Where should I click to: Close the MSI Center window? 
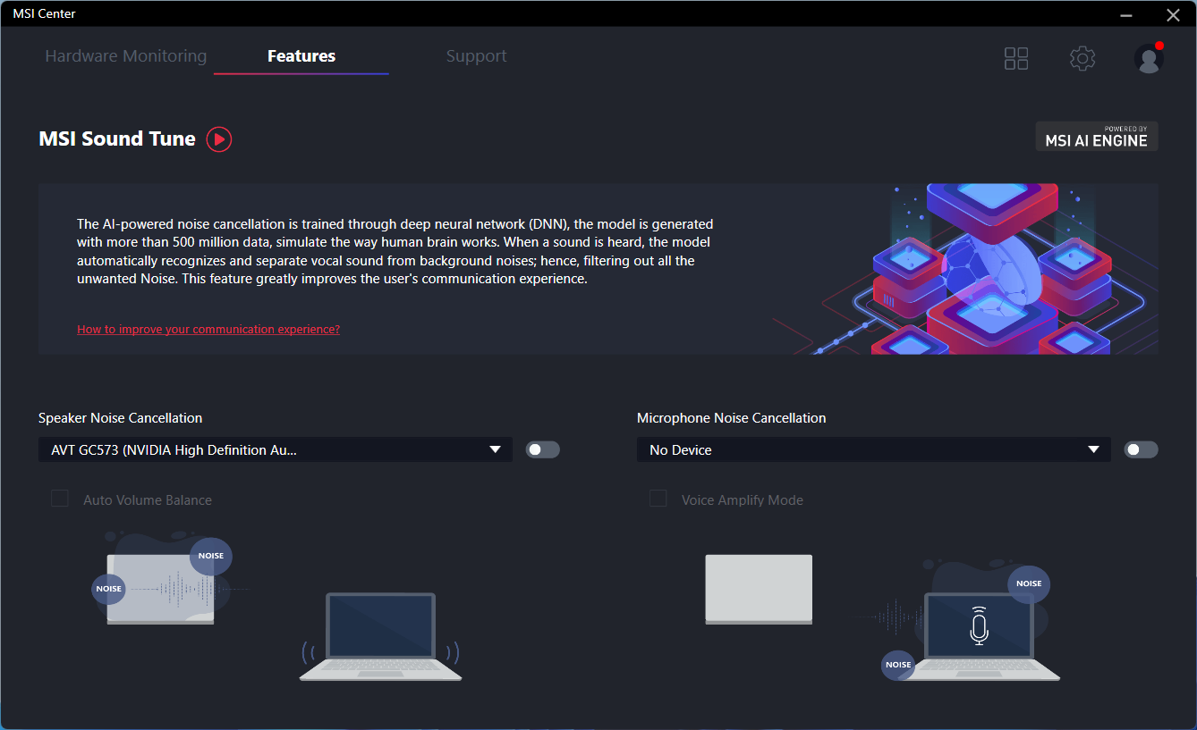(x=1174, y=14)
